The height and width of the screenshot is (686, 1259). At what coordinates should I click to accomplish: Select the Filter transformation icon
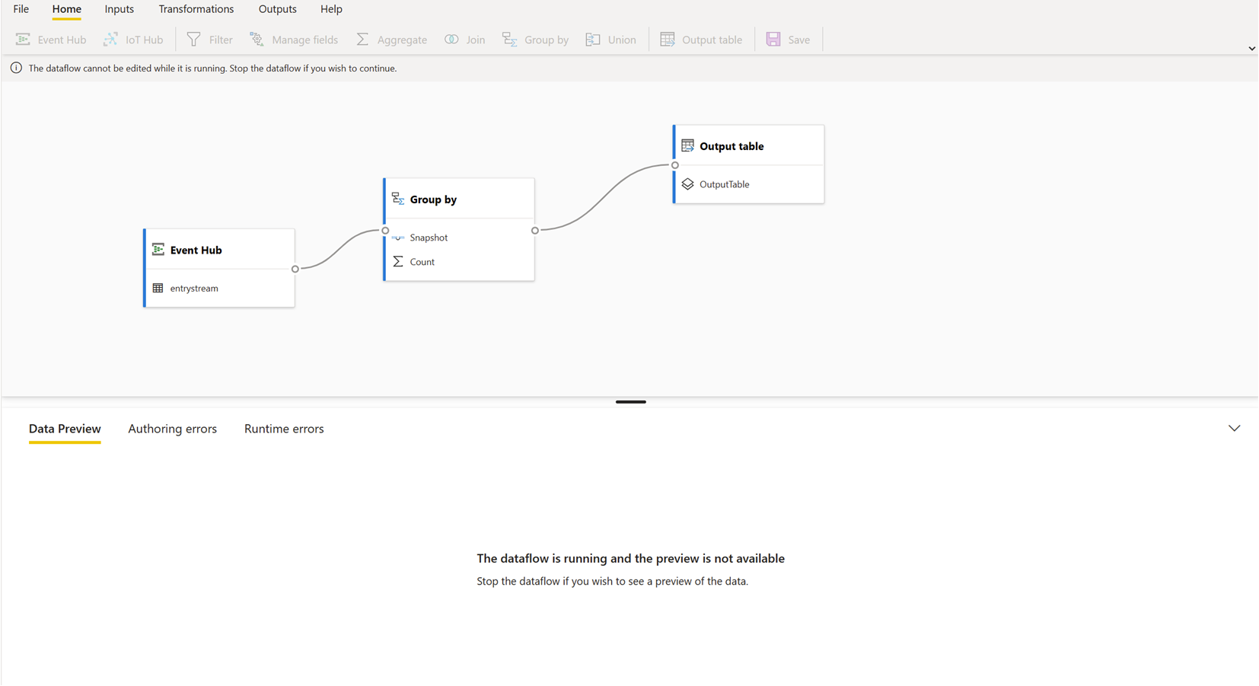click(x=192, y=39)
